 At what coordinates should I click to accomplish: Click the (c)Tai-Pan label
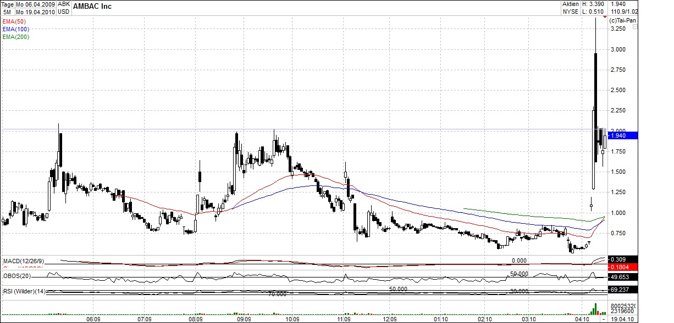[622, 20]
